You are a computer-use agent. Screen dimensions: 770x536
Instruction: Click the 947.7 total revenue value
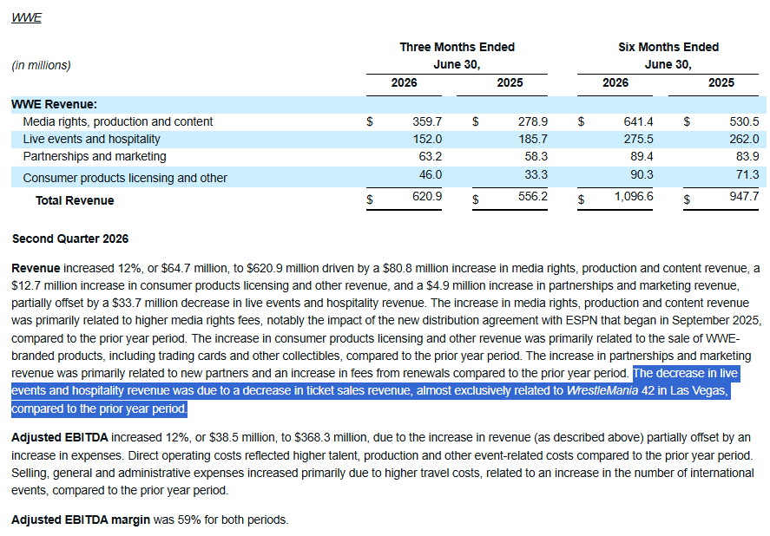pyautogui.click(x=744, y=196)
